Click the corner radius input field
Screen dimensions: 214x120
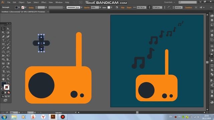tap(179, 7)
